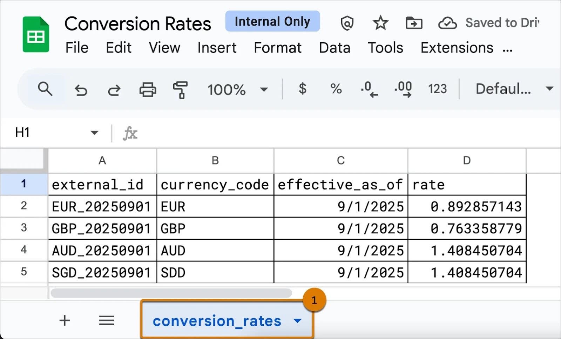Select row 2 header
The width and height of the screenshot is (561, 339).
tap(23, 206)
